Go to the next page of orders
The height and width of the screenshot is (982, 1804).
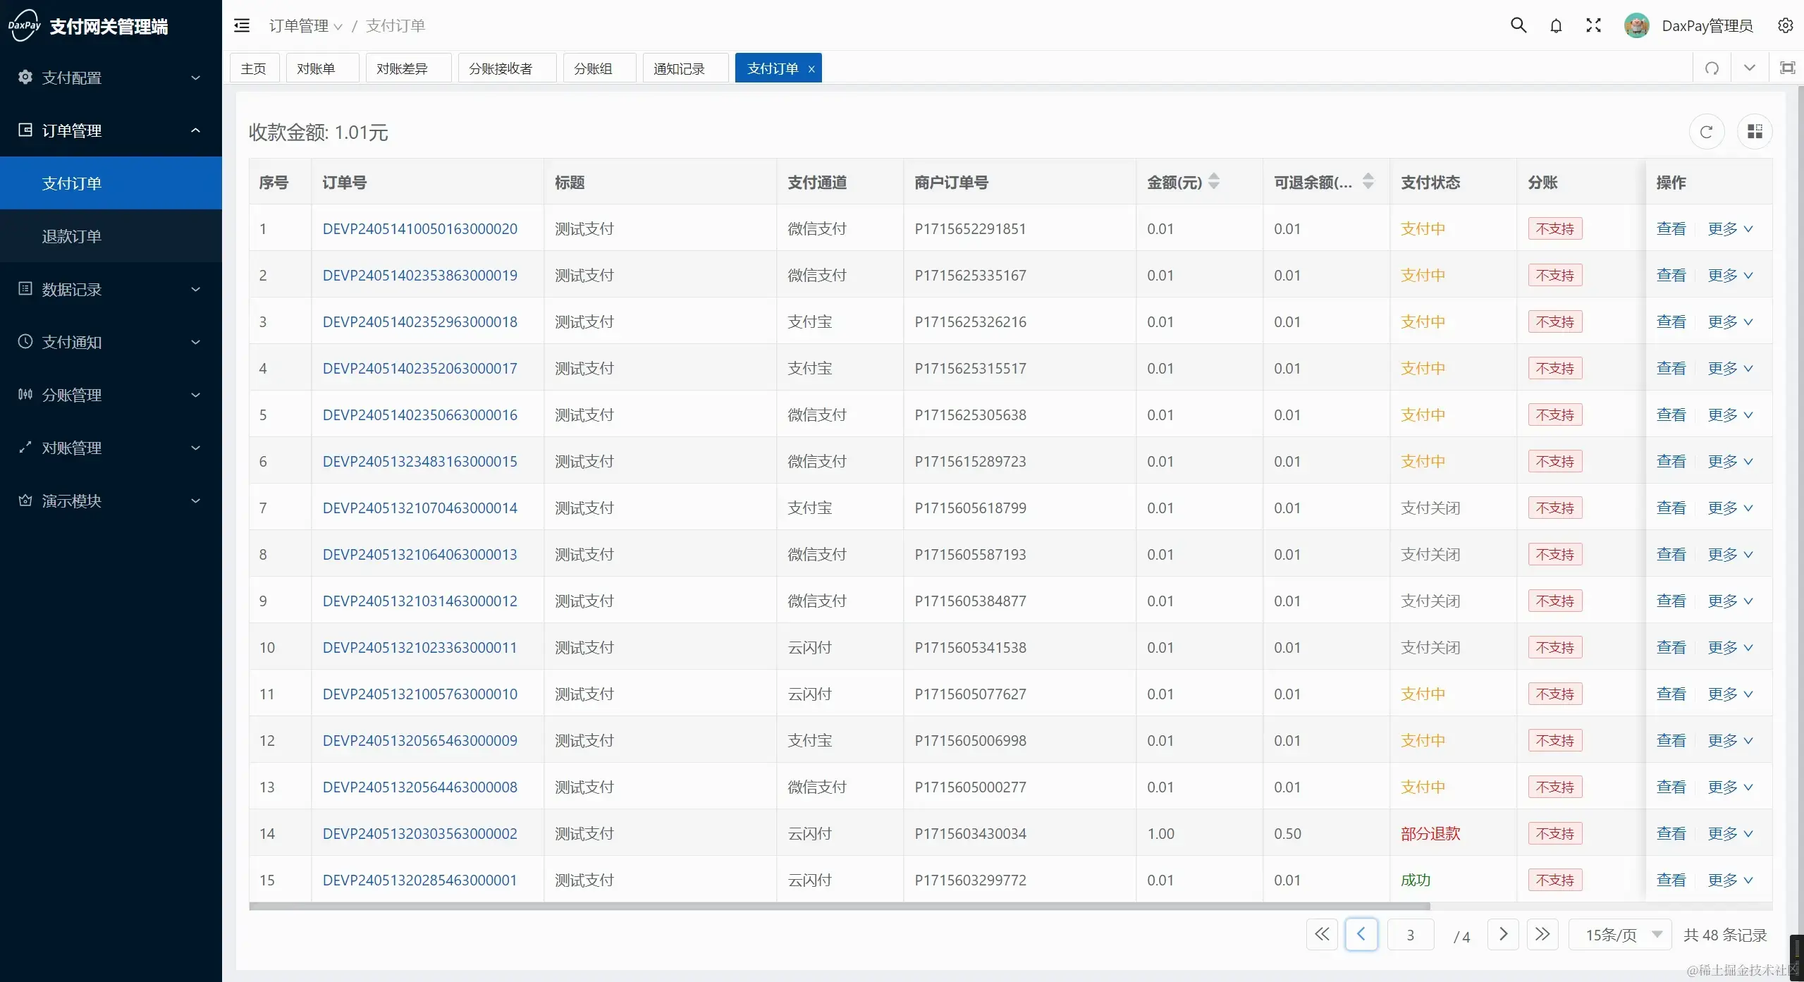(x=1503, y=934)
